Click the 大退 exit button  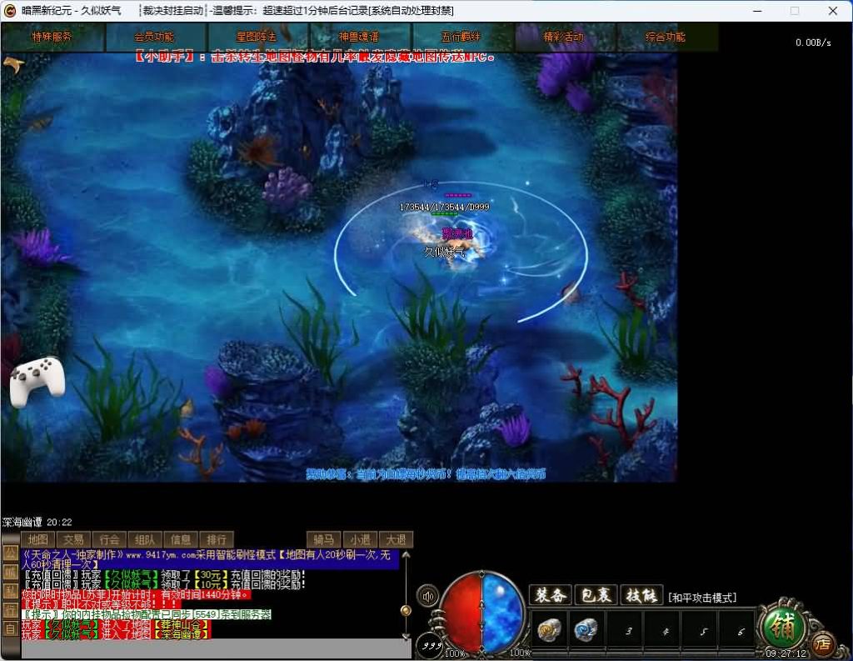click(396, 539)
